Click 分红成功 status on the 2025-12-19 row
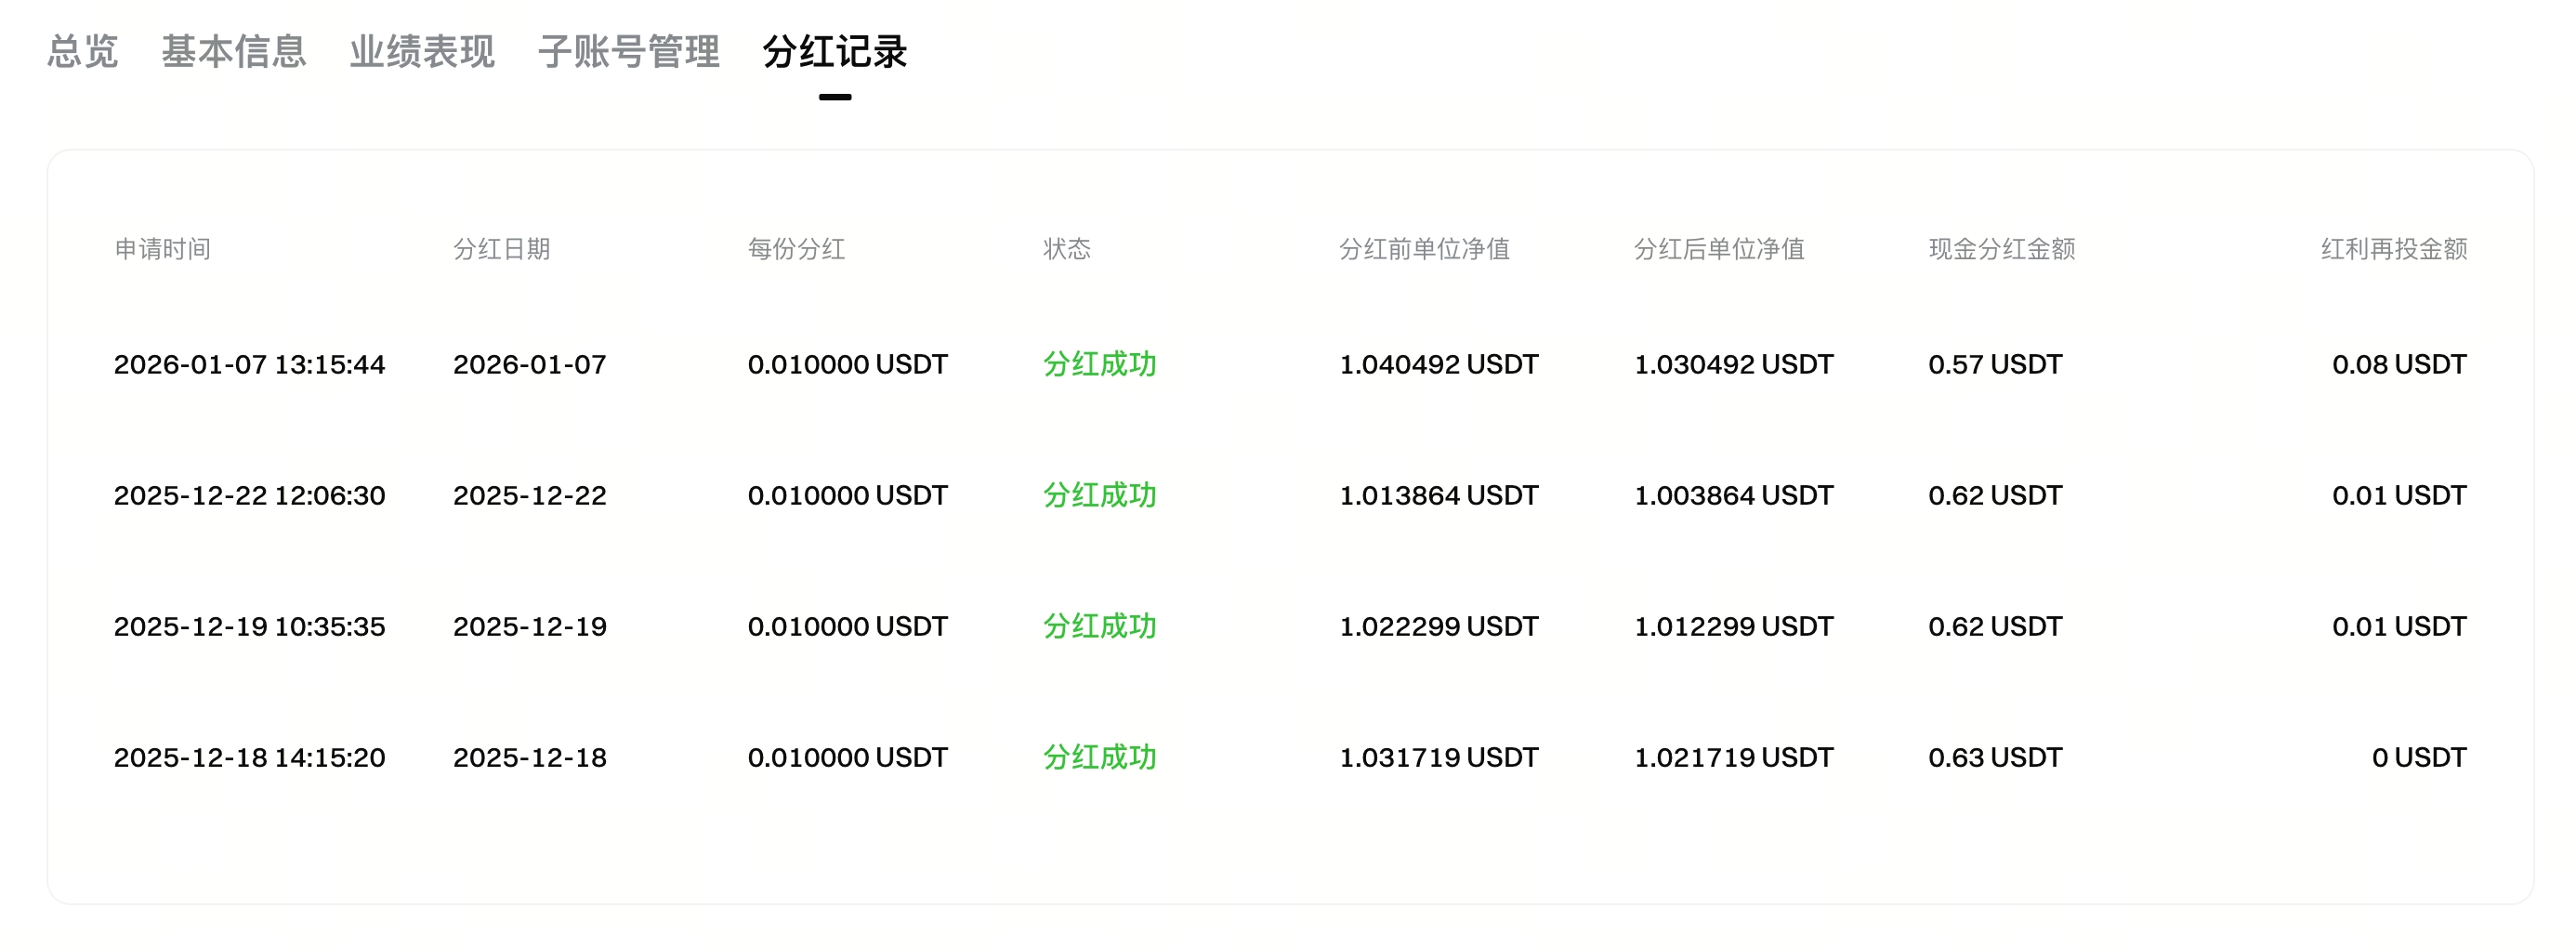Viewport: 2576px width, 948px height. point(1098,626)
